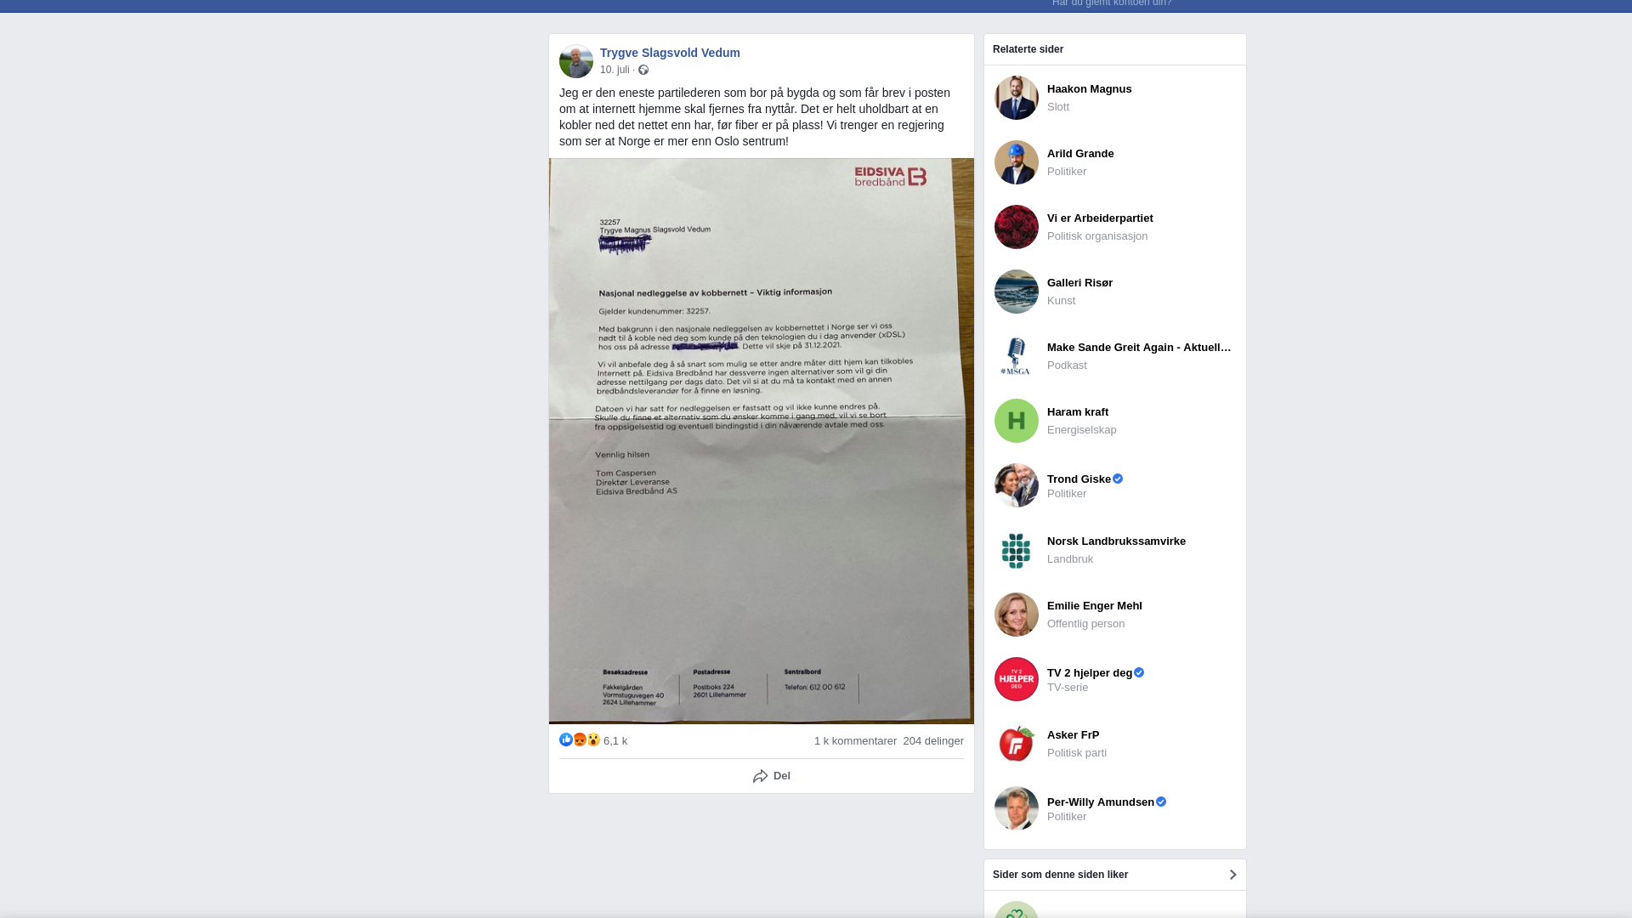1632x918 pixels.
Task: Expand 'Sider som denne siden liker' chevron
Action: [x=1232, y=875]
